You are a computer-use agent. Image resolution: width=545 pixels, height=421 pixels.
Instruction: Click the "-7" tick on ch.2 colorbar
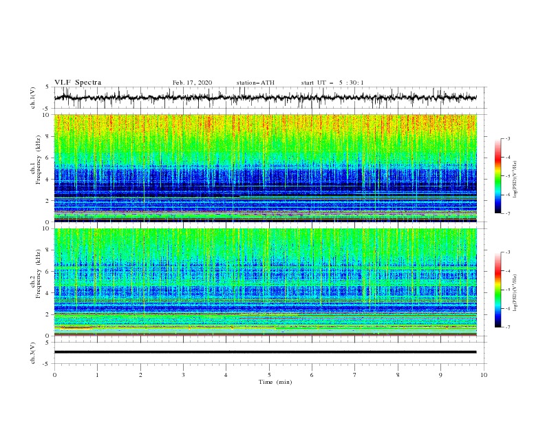tap(508, 327)
